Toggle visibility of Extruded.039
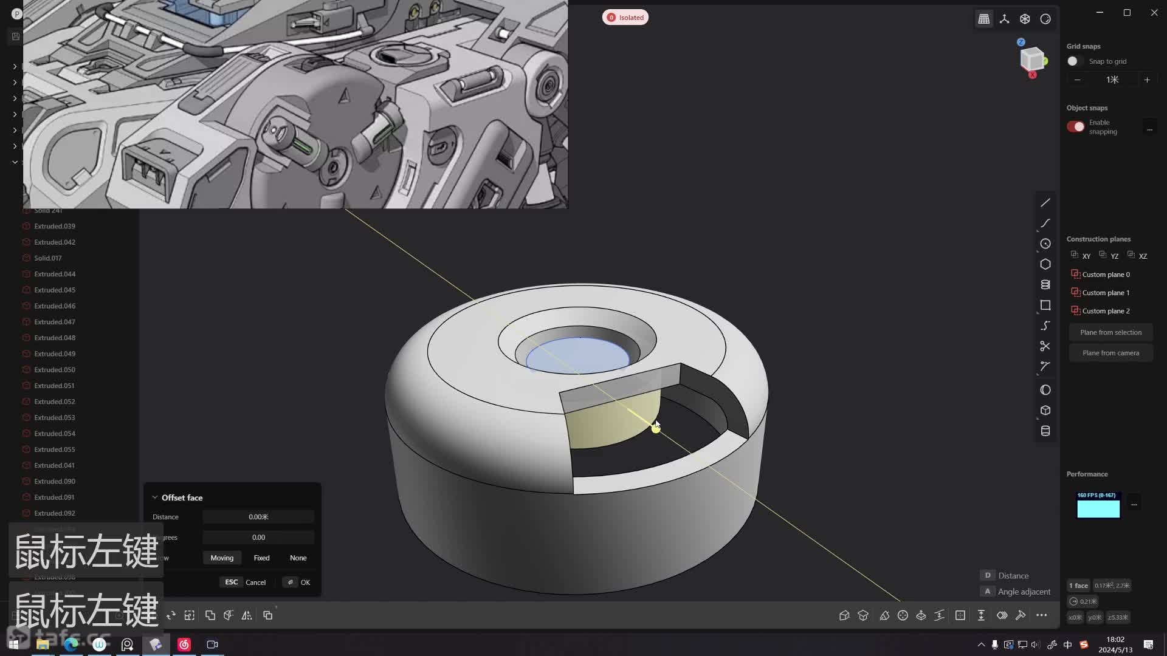The width and height of the screenshot is (1167, 656). point(26,226)
